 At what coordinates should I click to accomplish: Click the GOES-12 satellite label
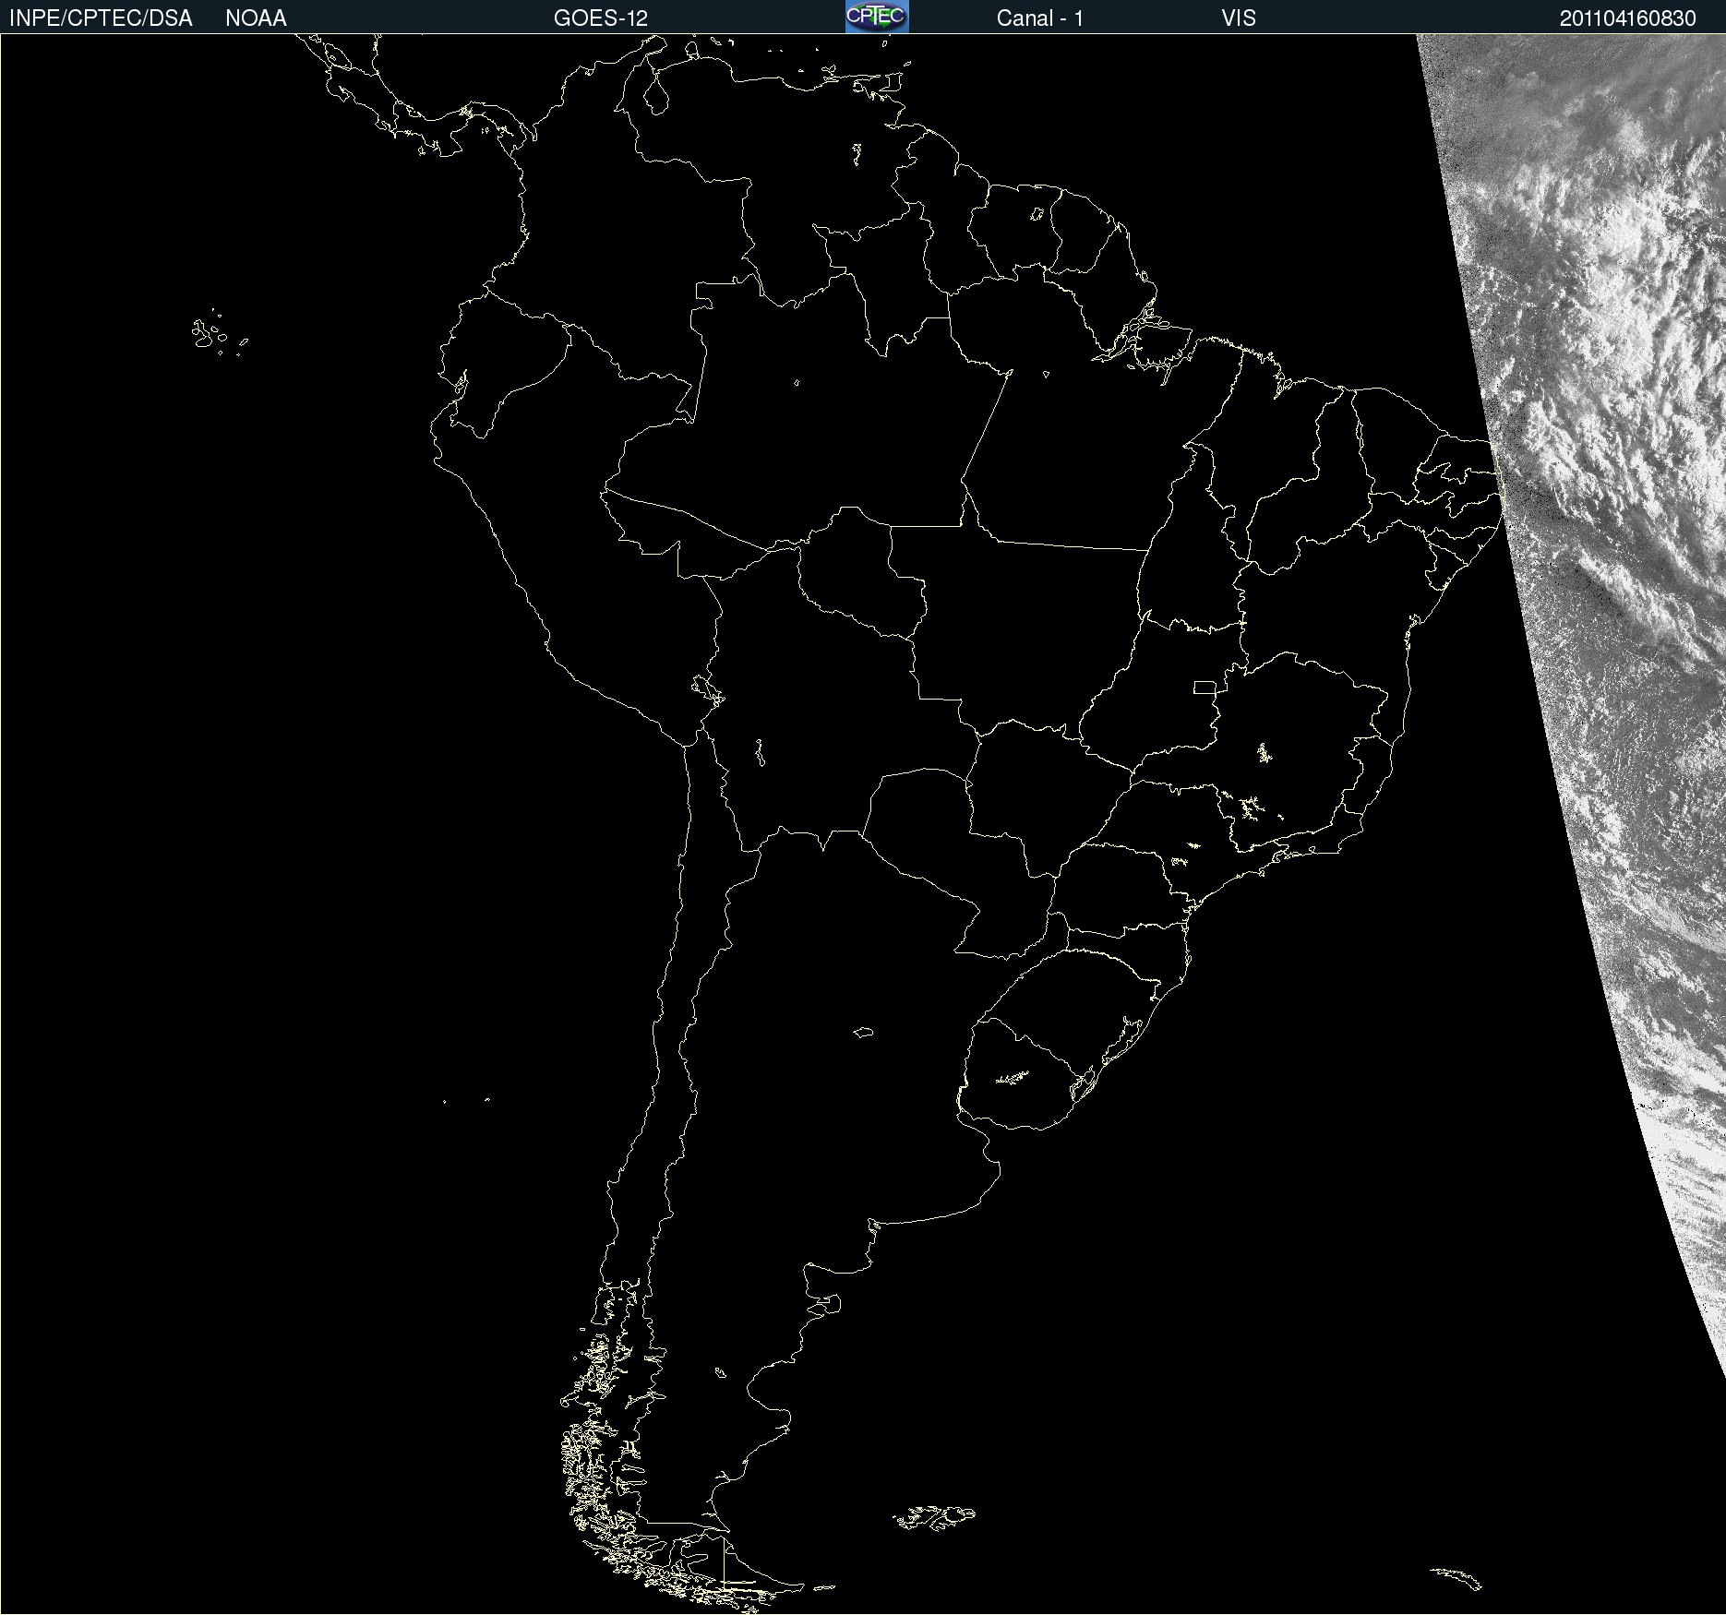[601, 18]
